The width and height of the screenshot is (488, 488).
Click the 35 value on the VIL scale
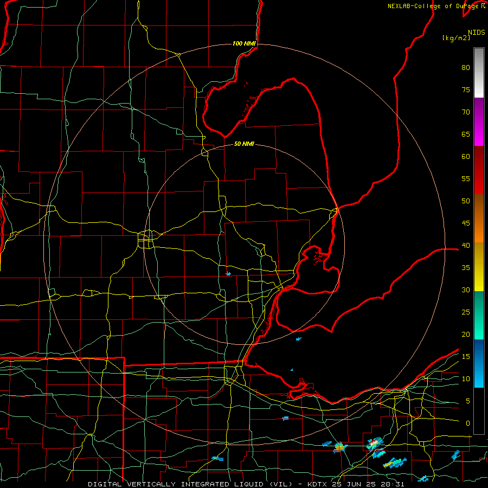click(466, 268)
